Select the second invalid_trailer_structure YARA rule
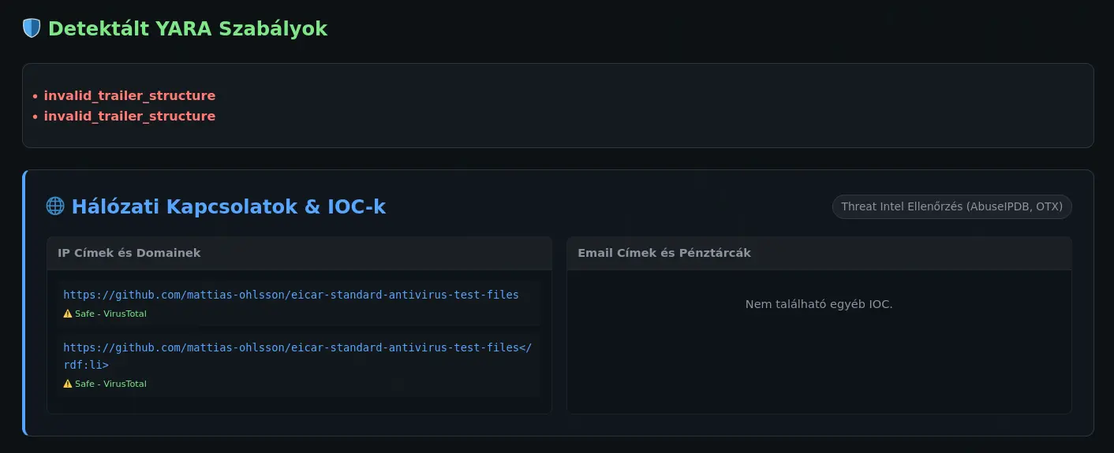The width and height of the screenshot is (1114, 453). click(x=129, y=117)
